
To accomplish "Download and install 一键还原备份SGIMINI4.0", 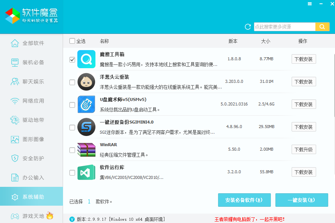I will click(304, 127).
